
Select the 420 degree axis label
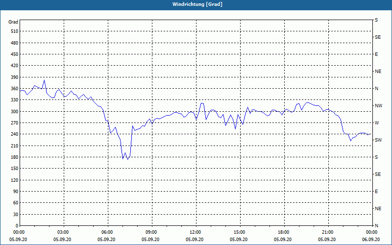(x=15, y=66)
